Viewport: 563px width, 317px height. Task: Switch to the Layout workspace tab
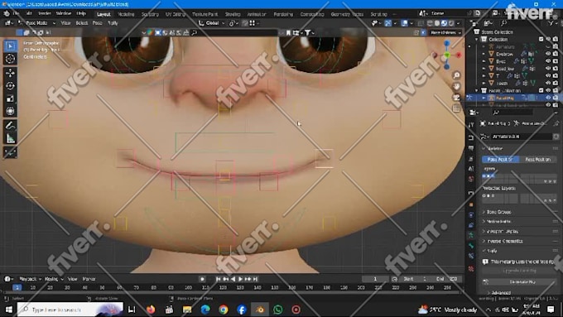pos(103,14)
